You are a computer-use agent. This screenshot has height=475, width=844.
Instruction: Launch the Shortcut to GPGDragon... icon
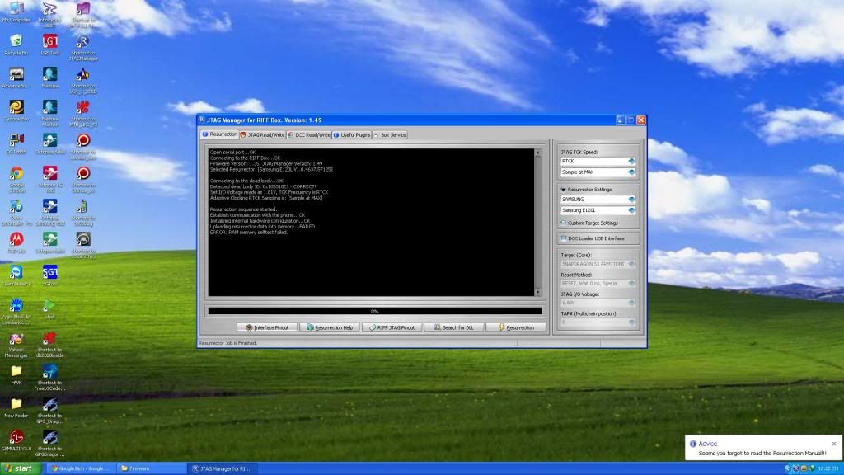tap(49, 443)
